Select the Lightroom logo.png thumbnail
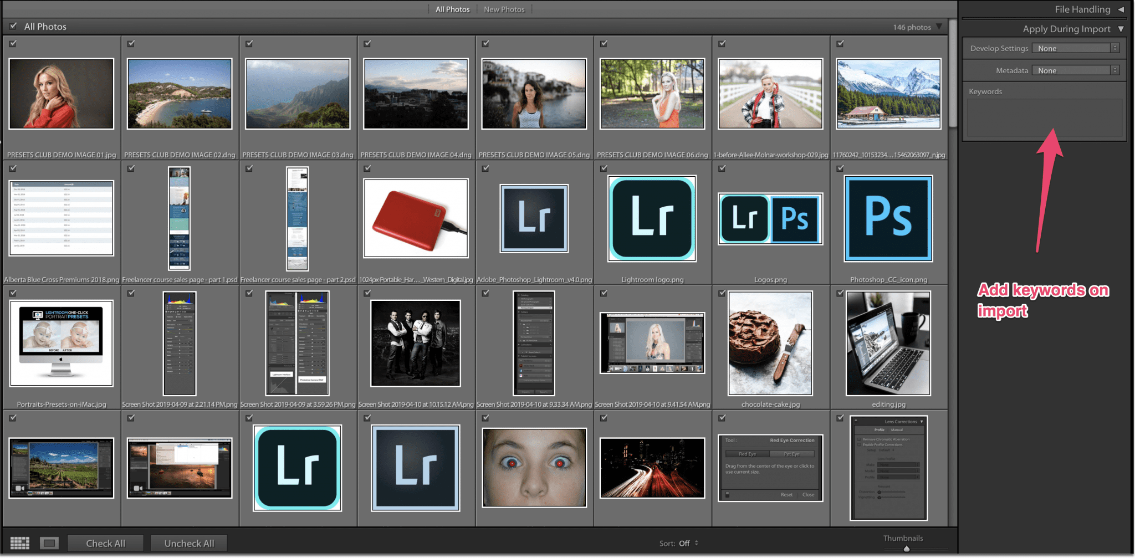Viewport: 1135px width, 558px height. [x=652, y=218]
